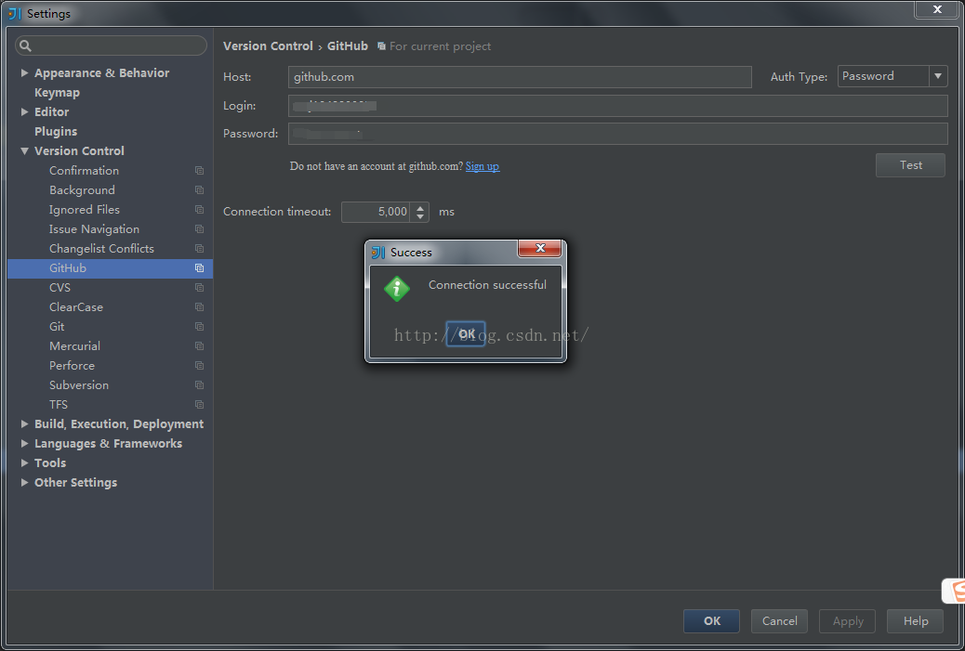Click OK in the Success dialog
Image resolution: width=965 pixels, height=651 pixels.
pyautogui.click(x=466, y=333)
